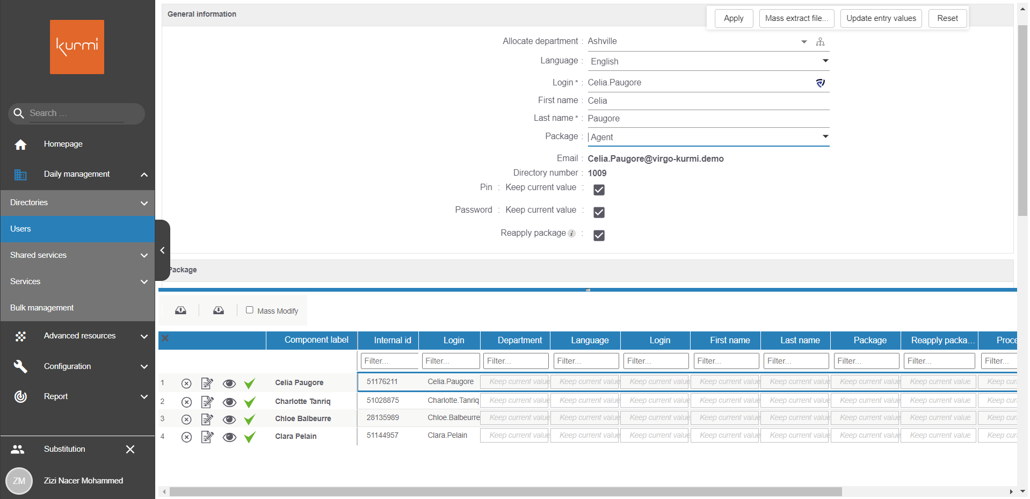Open the department tree icon beside Ashville
The width and height of the screenshot is (1030, 499).
[x=820, y=42]
